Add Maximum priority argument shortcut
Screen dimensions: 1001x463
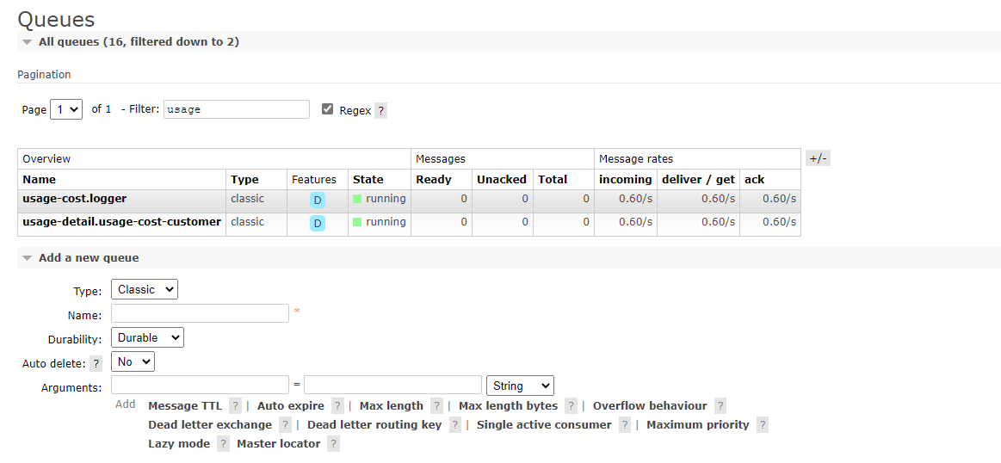click(698, 424)
